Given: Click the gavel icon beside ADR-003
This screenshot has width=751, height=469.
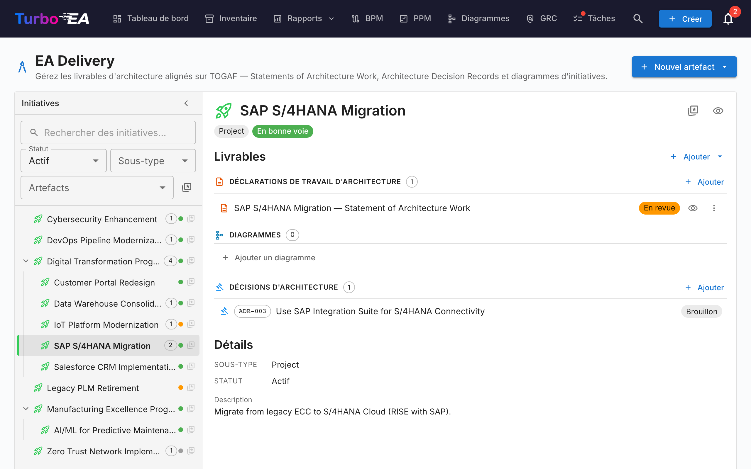Looking at the screenshot, I should click(224, 311).
